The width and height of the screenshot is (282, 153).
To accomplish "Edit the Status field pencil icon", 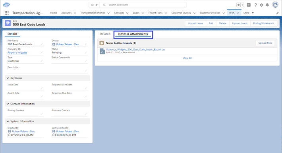I will click(x=86, y=52).
